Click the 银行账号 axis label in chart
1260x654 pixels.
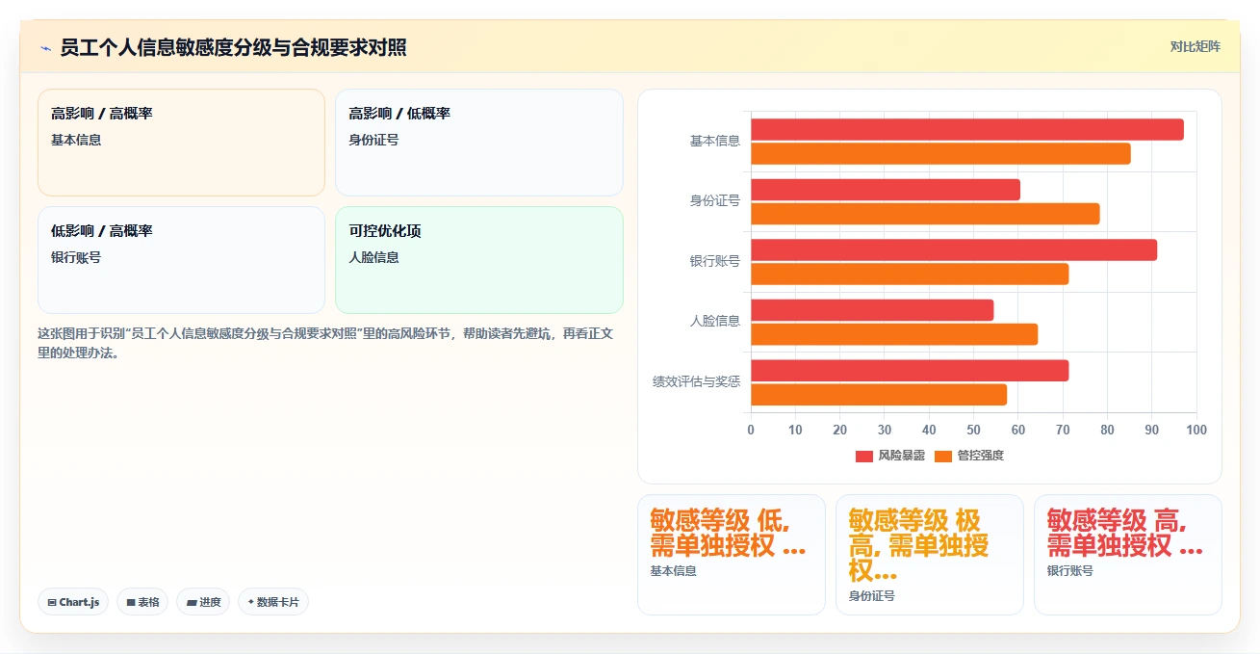(x=715, y=261)
